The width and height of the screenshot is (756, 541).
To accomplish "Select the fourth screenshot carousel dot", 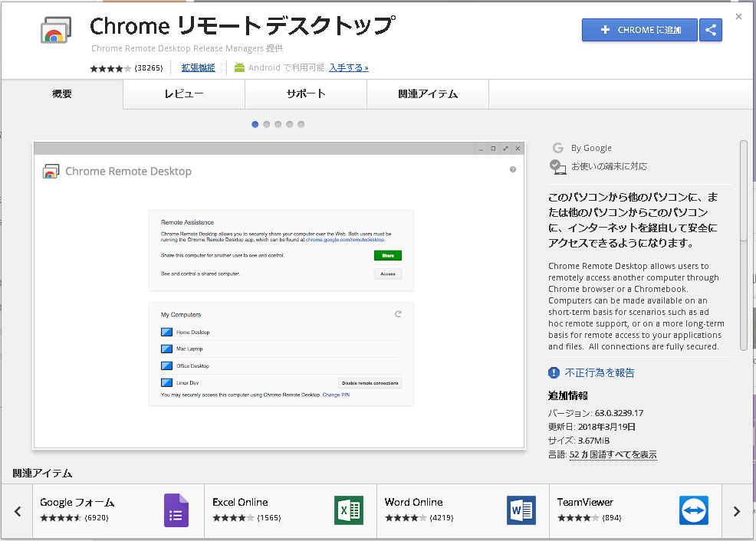I will coord(290,124).
